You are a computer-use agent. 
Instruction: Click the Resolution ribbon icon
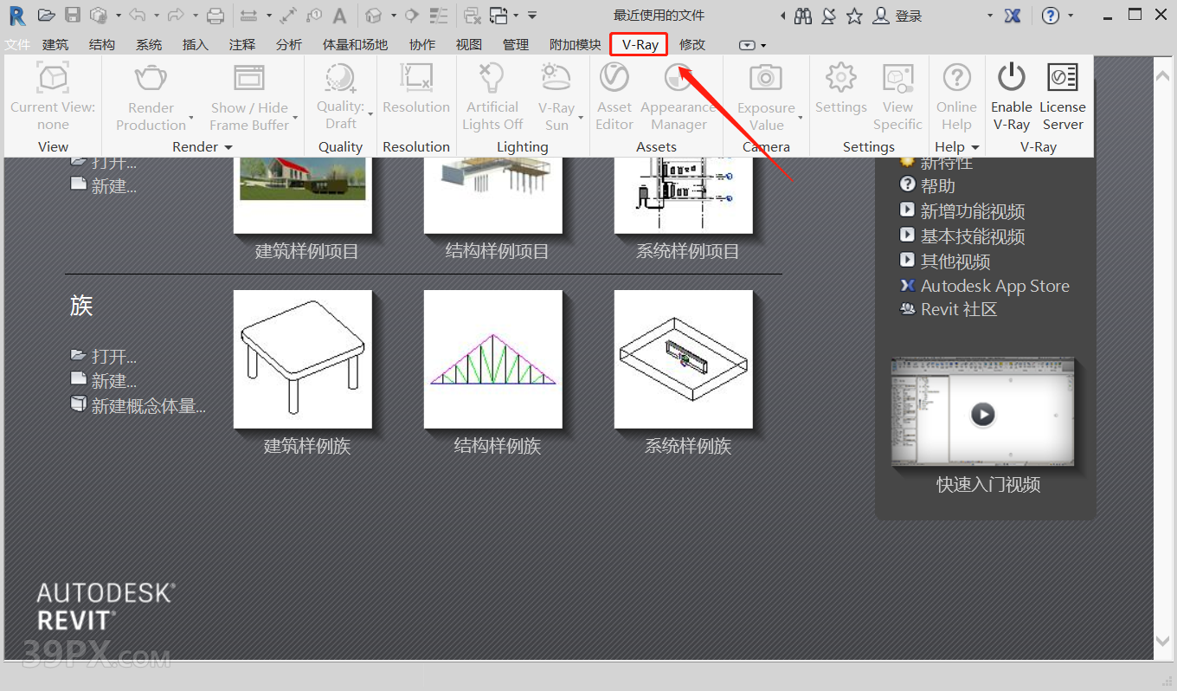click(x=416, y=78)
